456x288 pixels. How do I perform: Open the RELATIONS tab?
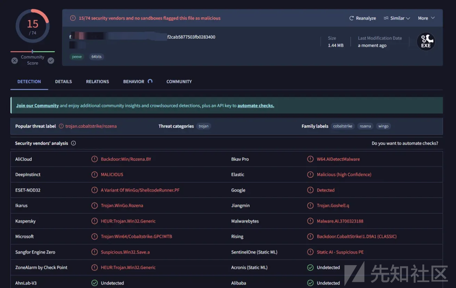(x=97, y=82)
